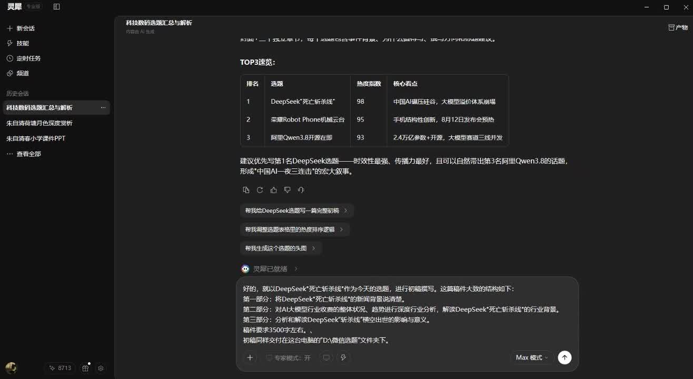Viewport: 693px width, 379px height.
Task: Click table cell DeepSeek"死亡斩杀线"
Action: [x=303, y=102]
